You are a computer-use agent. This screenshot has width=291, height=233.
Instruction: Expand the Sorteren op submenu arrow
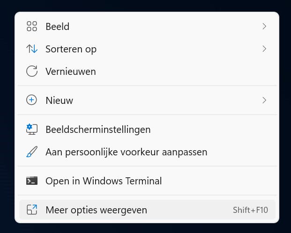264,49
